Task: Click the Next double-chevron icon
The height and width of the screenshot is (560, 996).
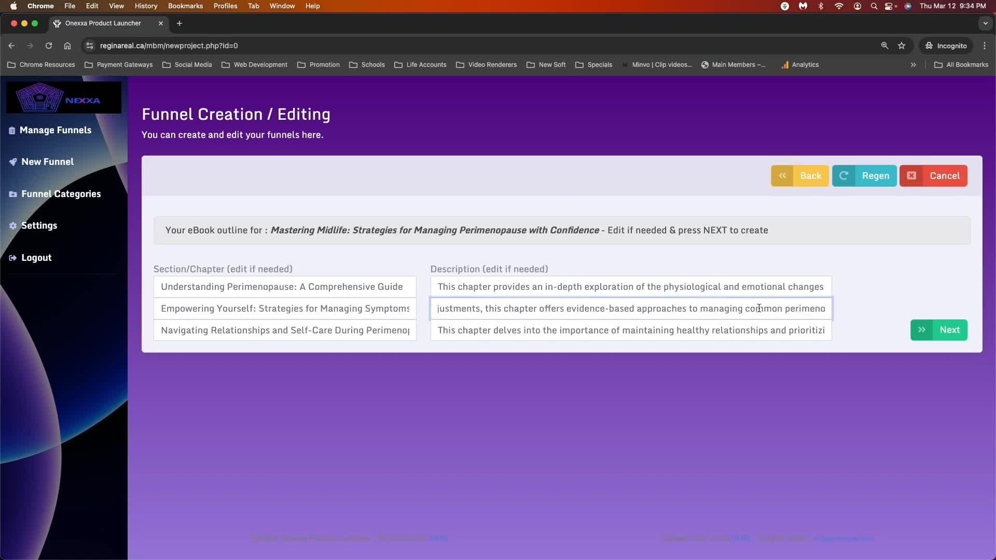Action: click(x=922, y=330)
